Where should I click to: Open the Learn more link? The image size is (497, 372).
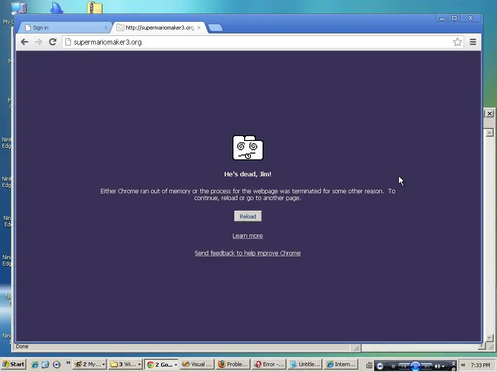pos(248,236)
